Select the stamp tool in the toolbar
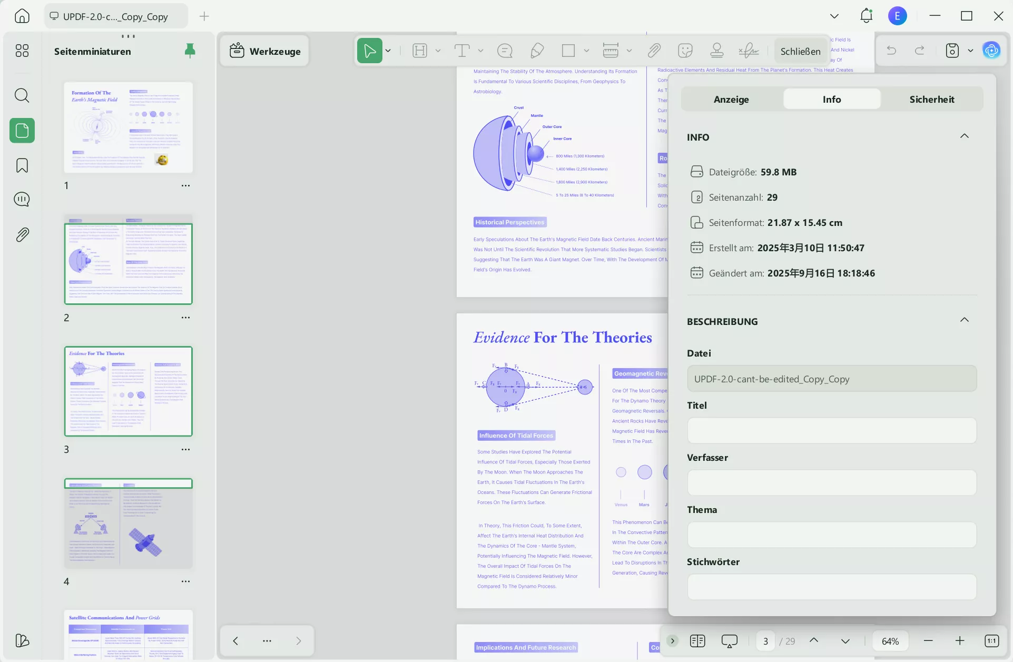This screenshot has width=1013, height=662. point(716,51)
